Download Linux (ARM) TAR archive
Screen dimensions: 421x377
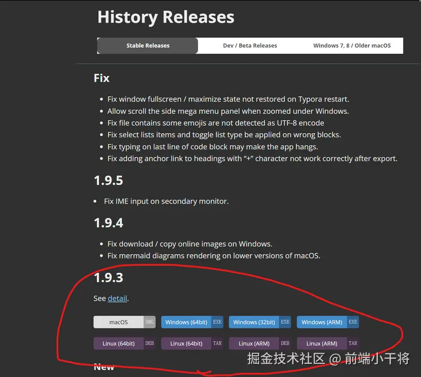322,343
